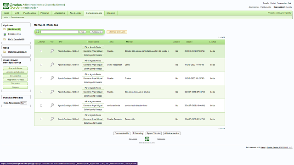Check the delete box for Prueba Respuesta message

point(41,119)
